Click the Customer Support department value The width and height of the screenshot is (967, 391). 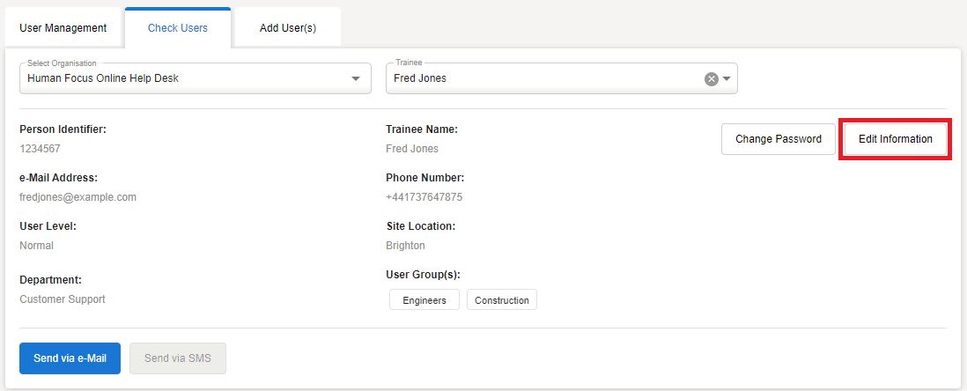(x=63, y=299)
